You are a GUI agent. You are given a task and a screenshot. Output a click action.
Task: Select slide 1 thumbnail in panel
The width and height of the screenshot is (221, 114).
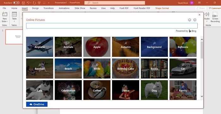[x=14, y=37]
